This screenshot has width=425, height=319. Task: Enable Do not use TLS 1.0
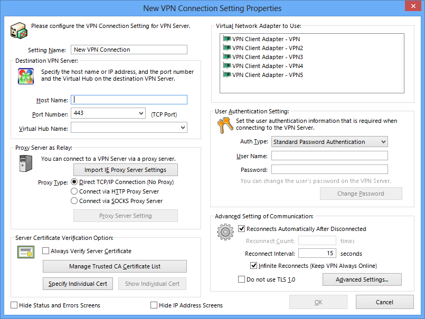coord(241,279)
